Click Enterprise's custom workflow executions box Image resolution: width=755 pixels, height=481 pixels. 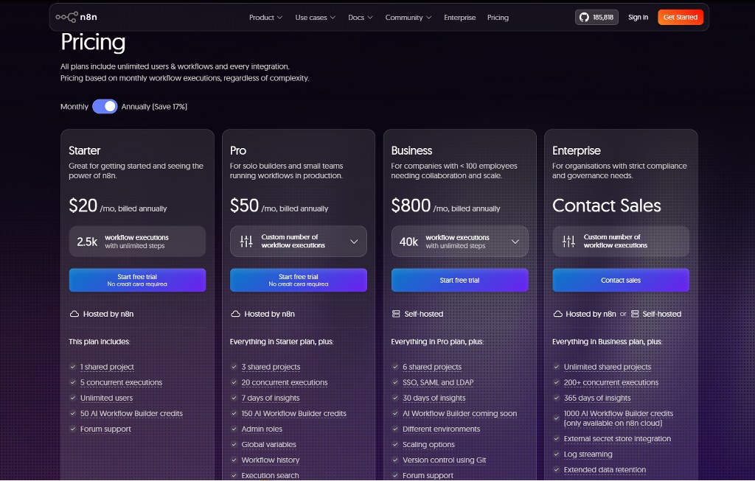(x=621, y=242)
